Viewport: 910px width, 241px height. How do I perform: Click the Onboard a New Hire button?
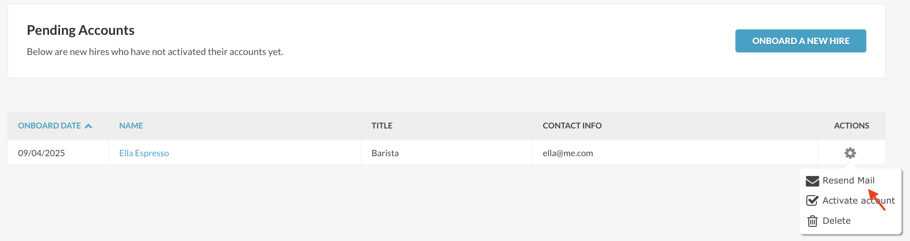801,41
